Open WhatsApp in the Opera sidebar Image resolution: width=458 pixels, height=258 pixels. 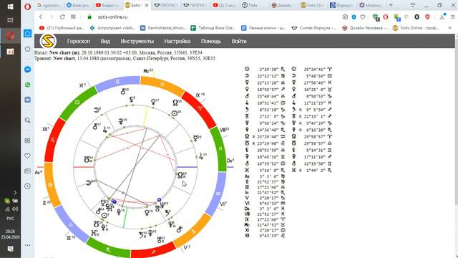(27, 85)
